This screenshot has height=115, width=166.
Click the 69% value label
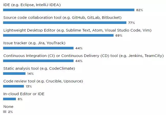coord(119,36)
